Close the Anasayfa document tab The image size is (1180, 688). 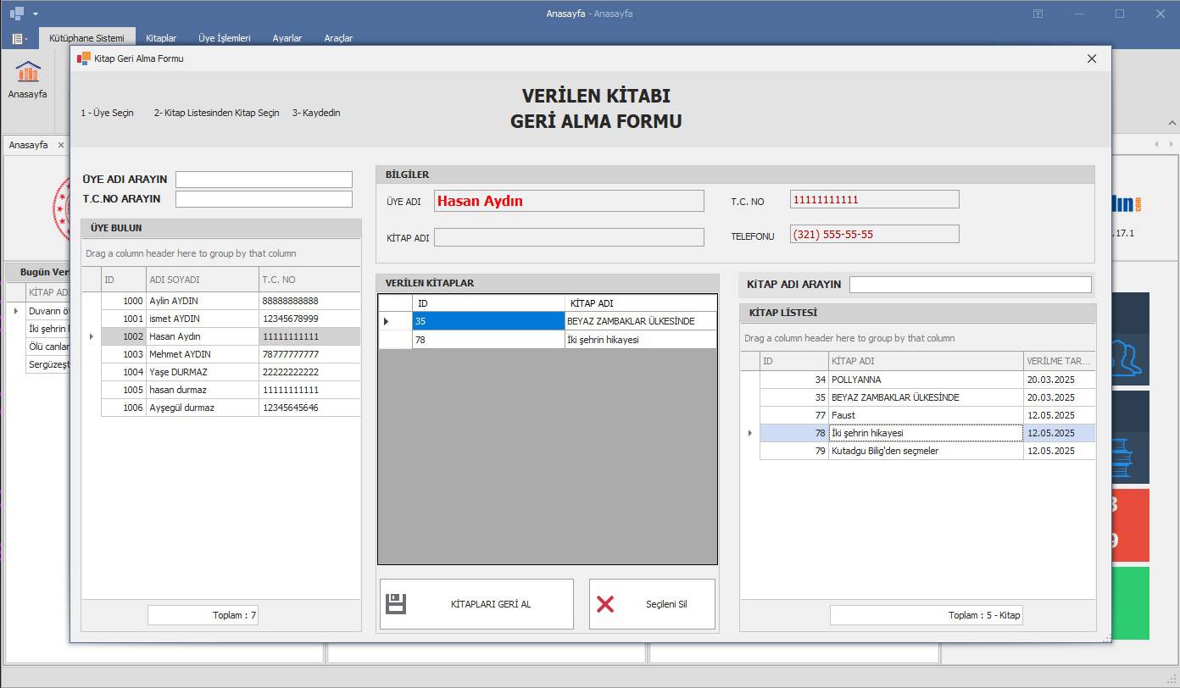tap(61, 145)
